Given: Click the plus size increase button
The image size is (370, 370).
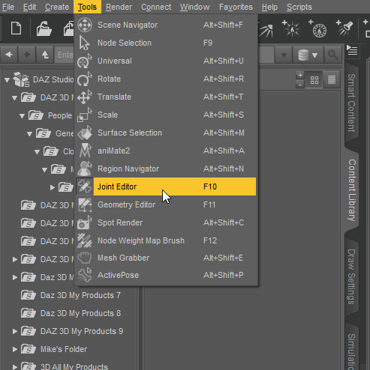Looking at the screenshot, I should pos(300,76).
